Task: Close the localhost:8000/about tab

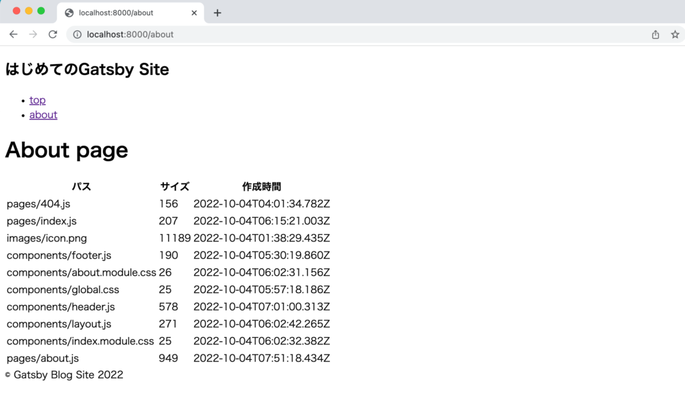Action: tap(194, 11)
